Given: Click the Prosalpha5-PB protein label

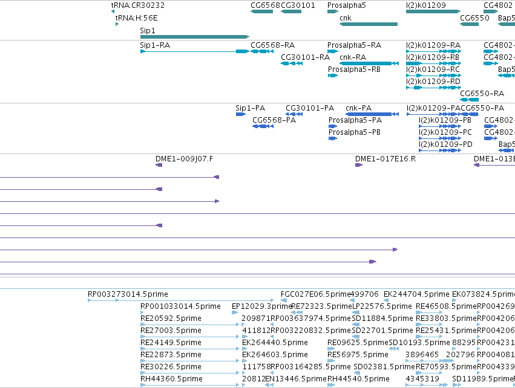Looking at the screenshot, I should 355,132.
